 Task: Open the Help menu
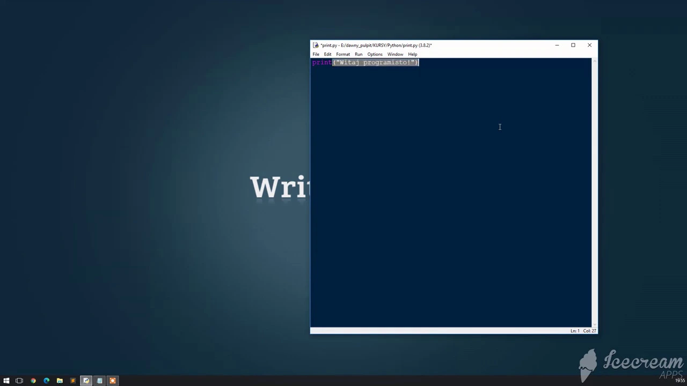click(x=412, y=54)
